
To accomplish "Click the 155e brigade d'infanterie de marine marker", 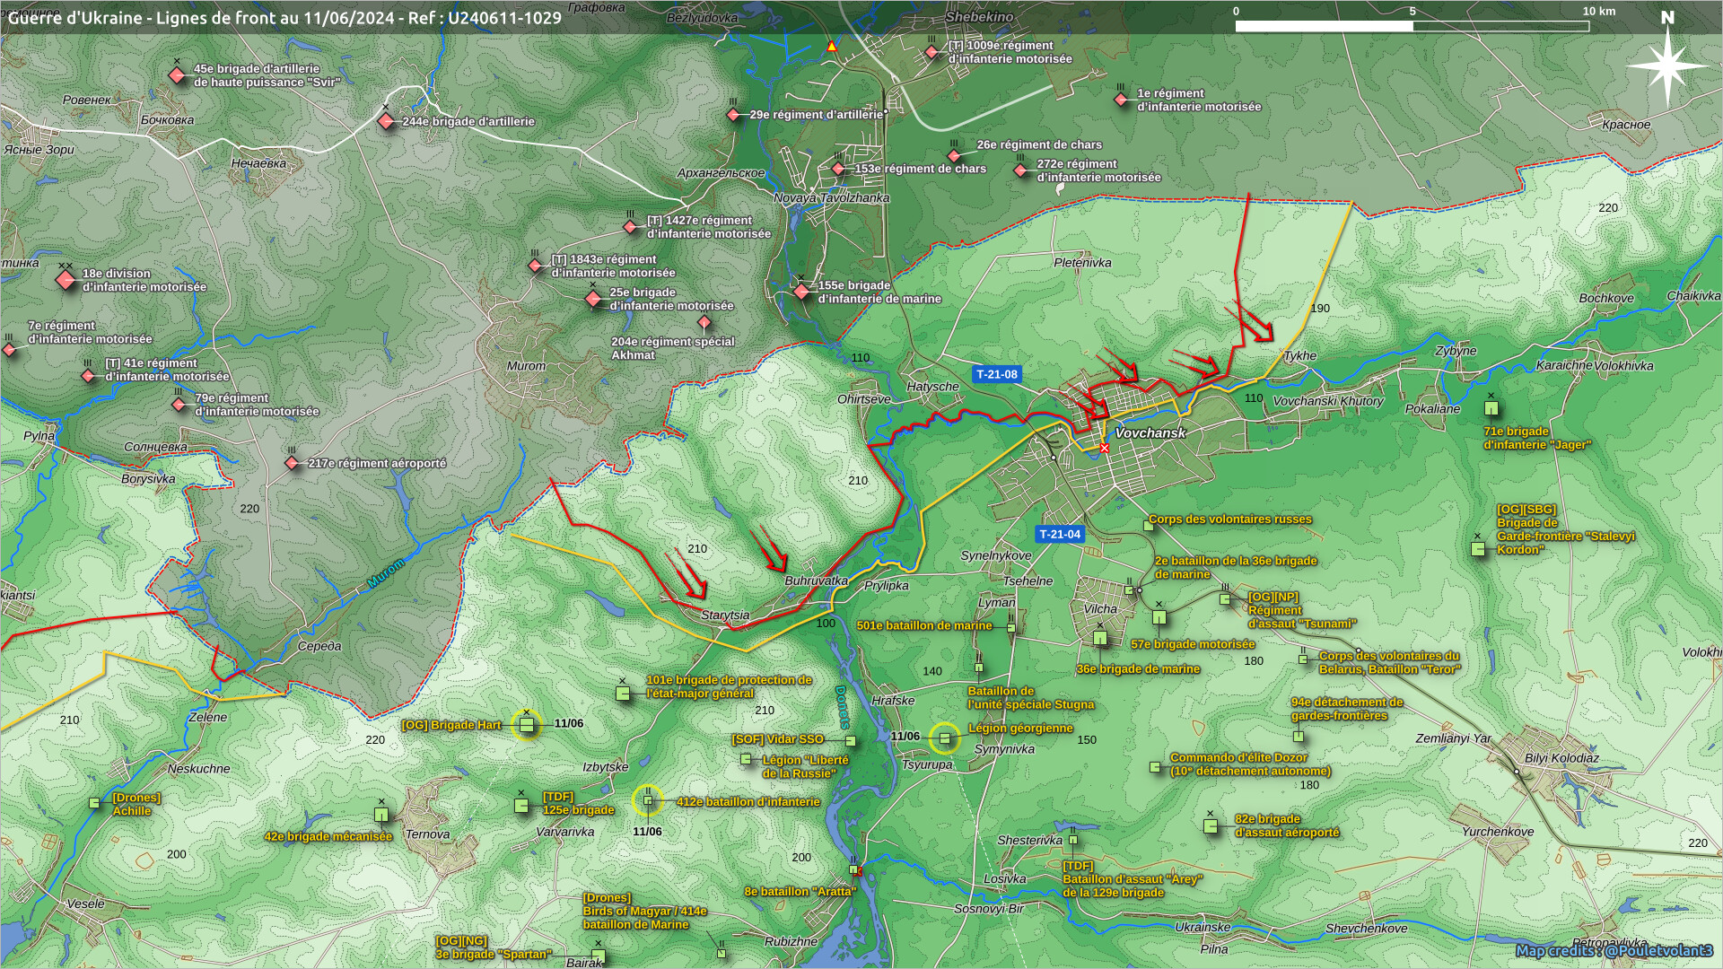I will (801, 292).
